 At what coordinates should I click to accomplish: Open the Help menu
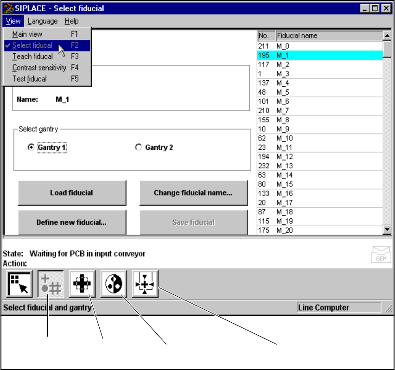pos(71,21)
